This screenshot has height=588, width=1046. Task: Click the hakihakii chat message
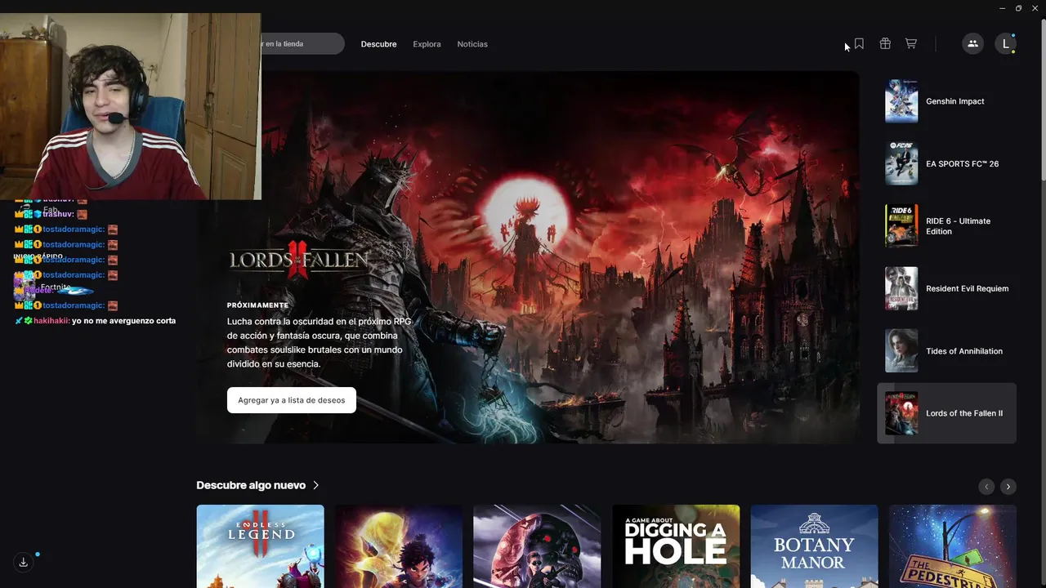click(96, 321)
